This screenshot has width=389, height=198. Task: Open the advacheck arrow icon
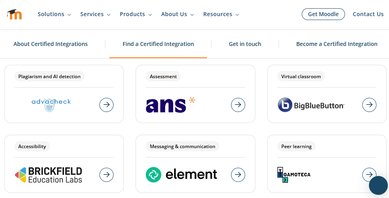tap(106, 105)
